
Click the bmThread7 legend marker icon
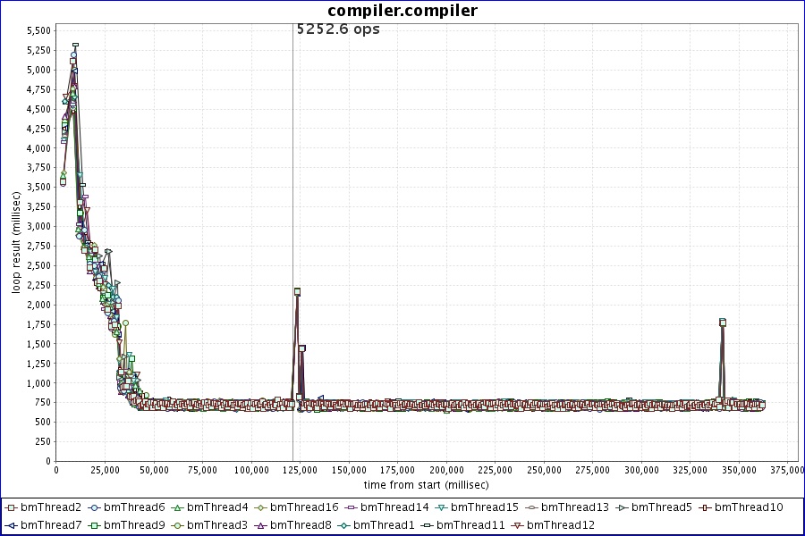click(11, 525)
